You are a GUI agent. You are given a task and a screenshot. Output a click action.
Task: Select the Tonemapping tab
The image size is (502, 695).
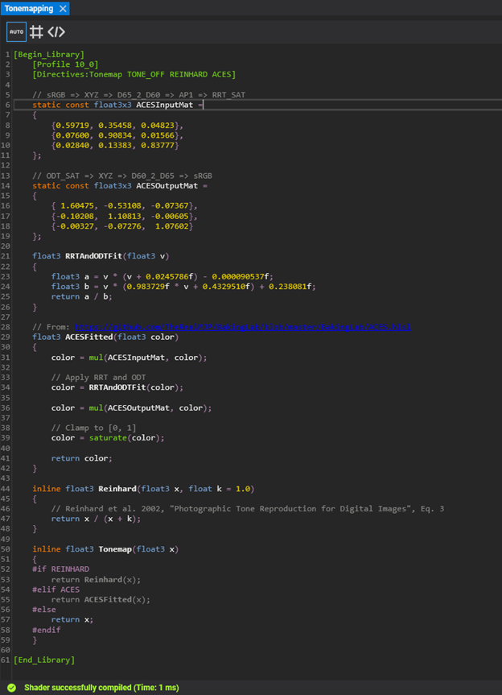pos(29,9)
